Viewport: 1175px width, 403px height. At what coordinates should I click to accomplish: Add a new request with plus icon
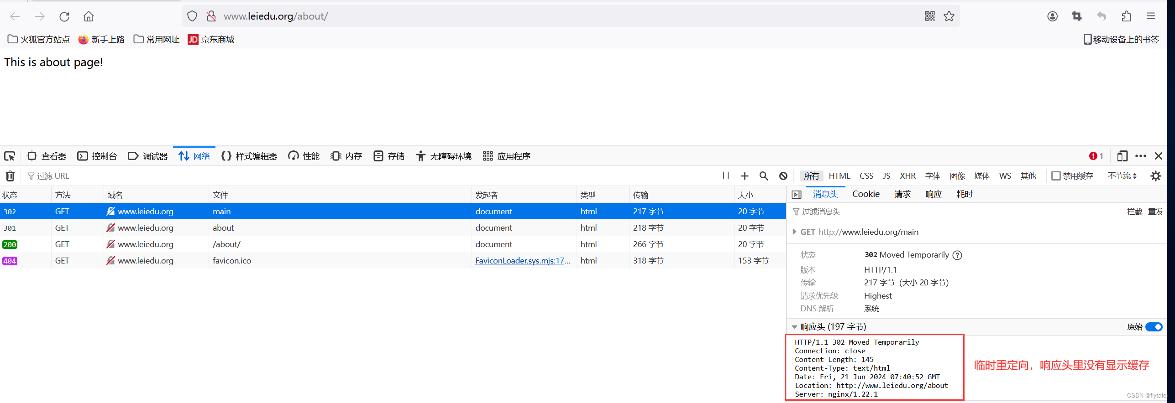(745, 176)
